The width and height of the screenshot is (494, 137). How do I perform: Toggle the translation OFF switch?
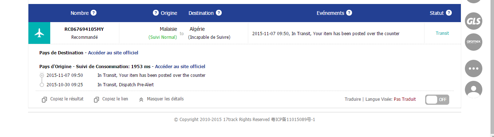point(437,100)
